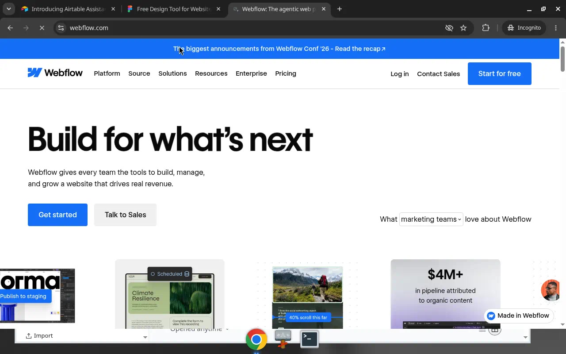566x354 pixels.
Task: Click the Figma favicon on second tab
Action: 130,9
